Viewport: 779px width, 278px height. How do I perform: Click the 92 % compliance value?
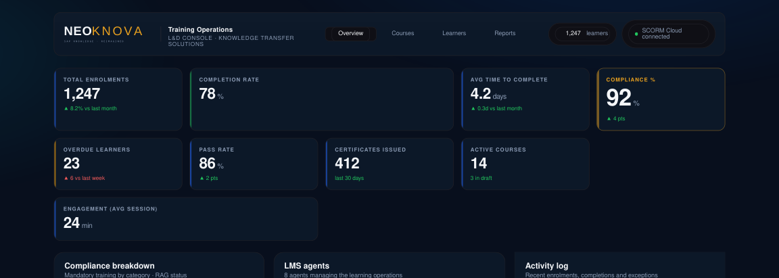[623, 98]
